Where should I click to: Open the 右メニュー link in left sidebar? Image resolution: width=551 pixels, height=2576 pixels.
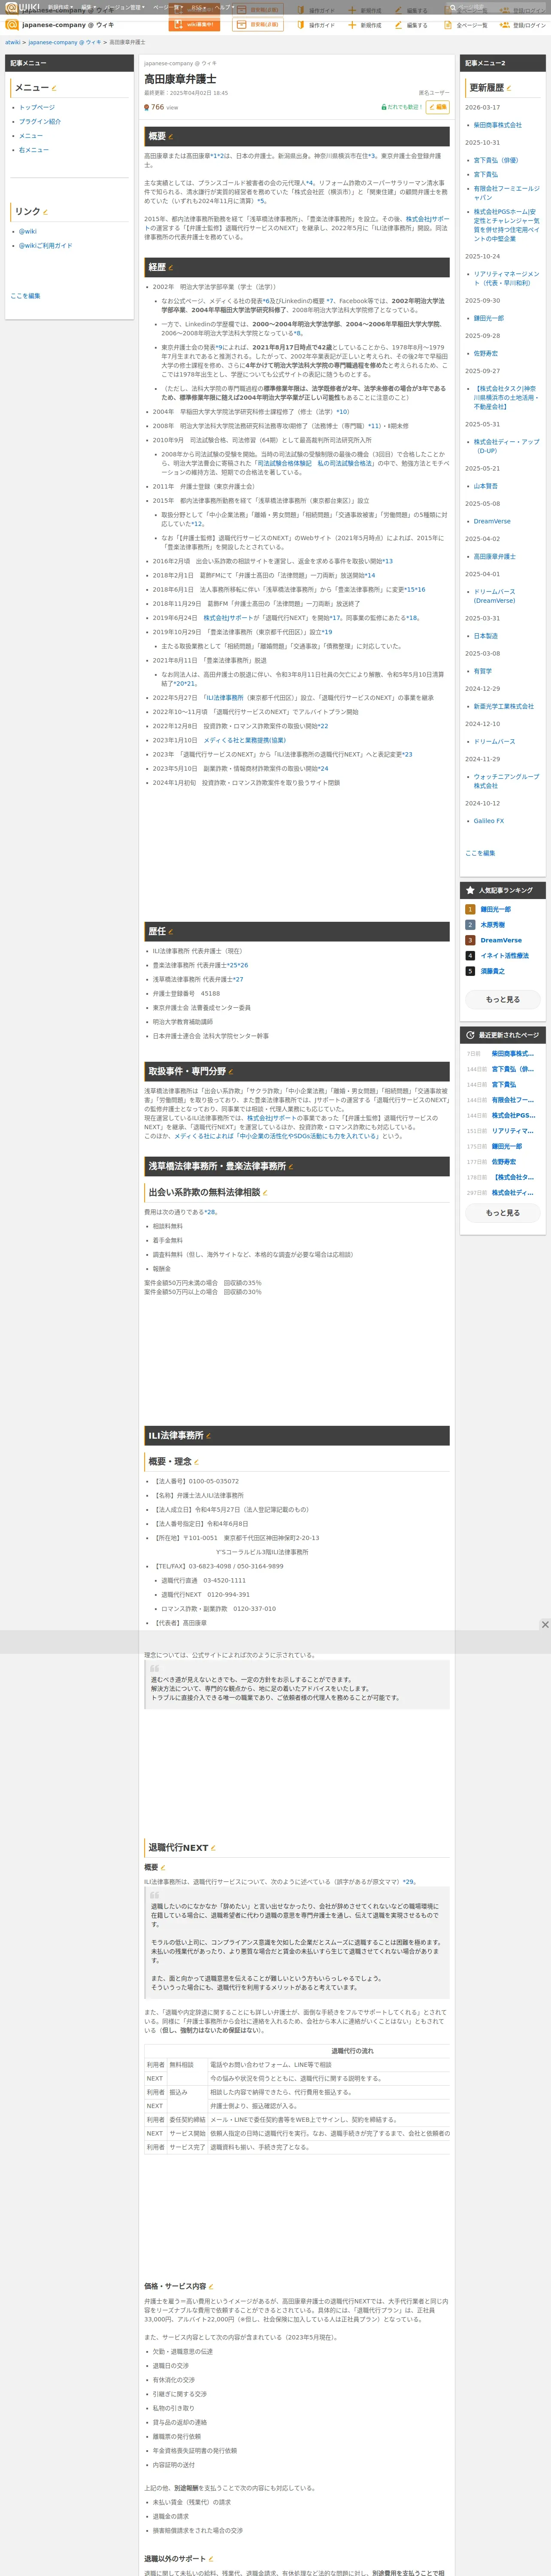(34, 150)
